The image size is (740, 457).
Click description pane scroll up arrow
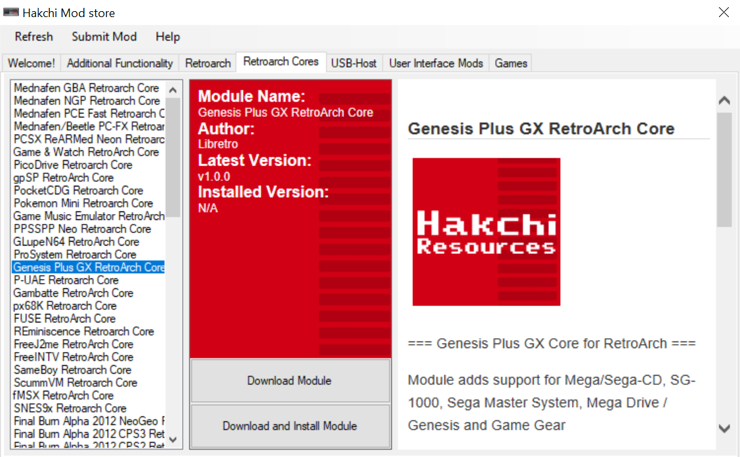pyautogui.click(x=724, y=100)
